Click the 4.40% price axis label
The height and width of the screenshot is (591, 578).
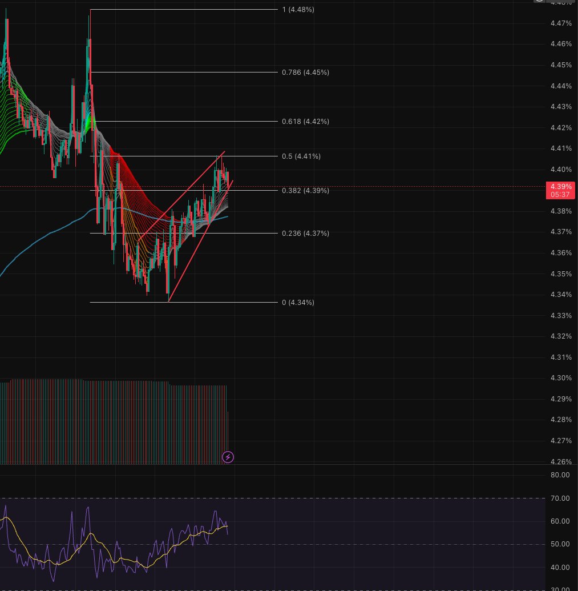pos(561,170)
